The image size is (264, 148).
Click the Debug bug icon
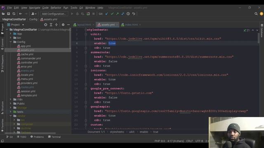click(x=78, y=14)
